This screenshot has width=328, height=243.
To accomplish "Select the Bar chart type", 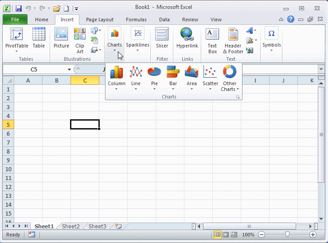I will [173, 76].
